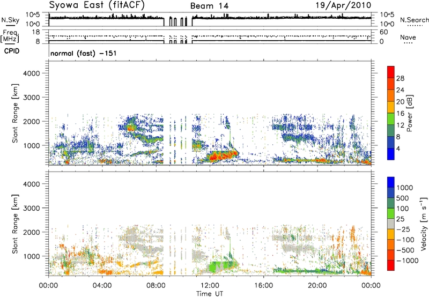Click the red top of the power colorbar
This screenshot has width=429, height=297.
coord(391,72)
